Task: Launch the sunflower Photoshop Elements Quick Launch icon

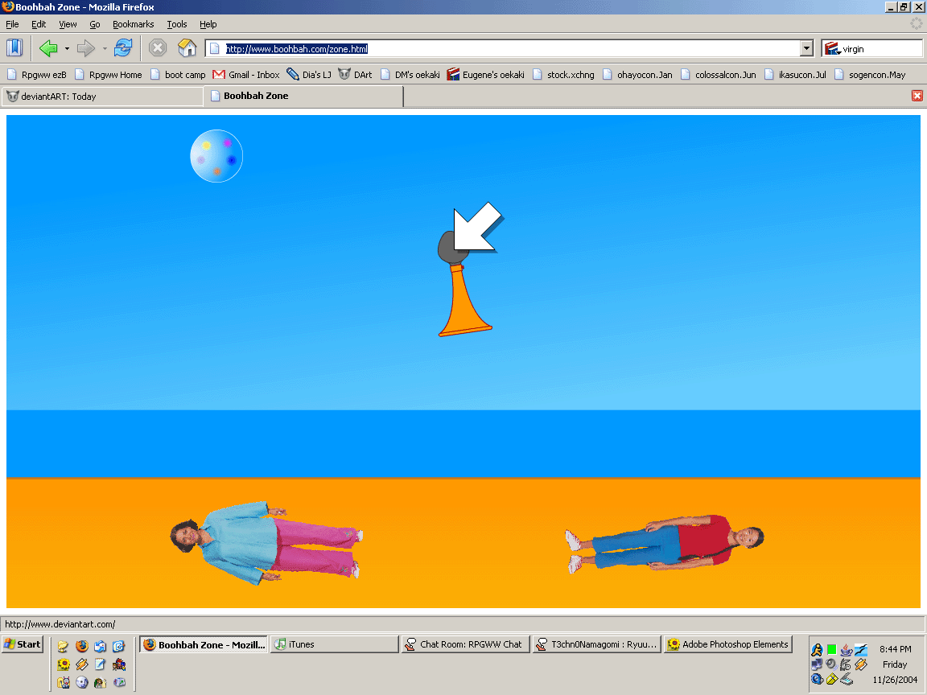Action: tap(64, 664)
